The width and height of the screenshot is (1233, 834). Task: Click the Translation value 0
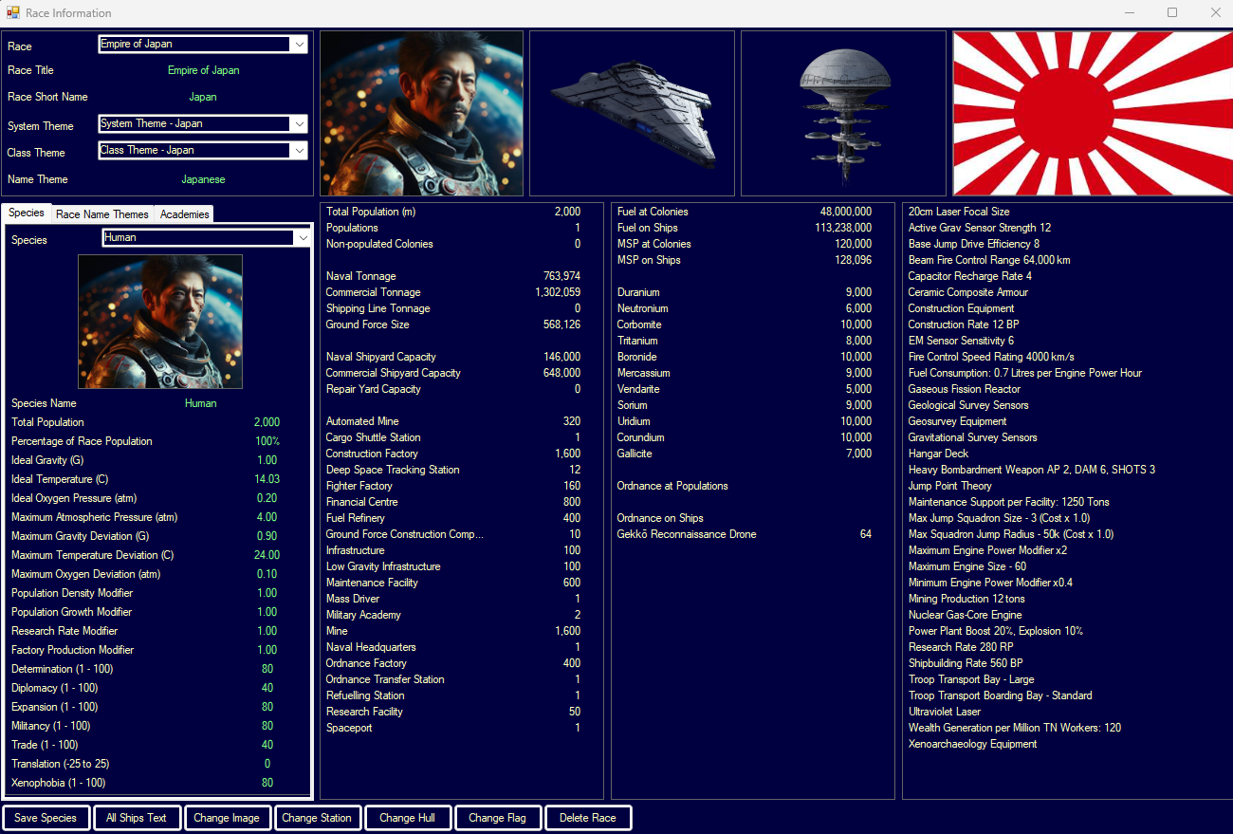point(267,764)
